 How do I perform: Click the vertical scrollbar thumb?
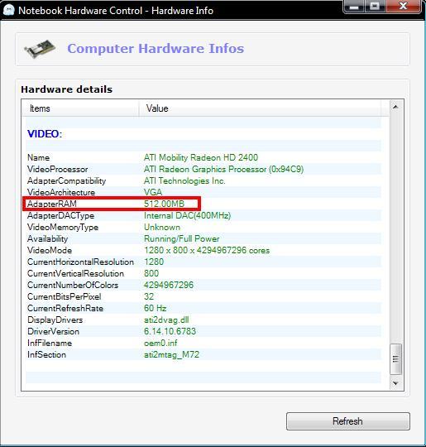coord(395,359)
